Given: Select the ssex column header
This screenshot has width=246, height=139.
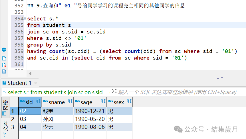Looking at the screenshot, I should tap(120, 102).
